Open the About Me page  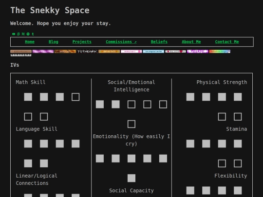[x=191, y=42]
